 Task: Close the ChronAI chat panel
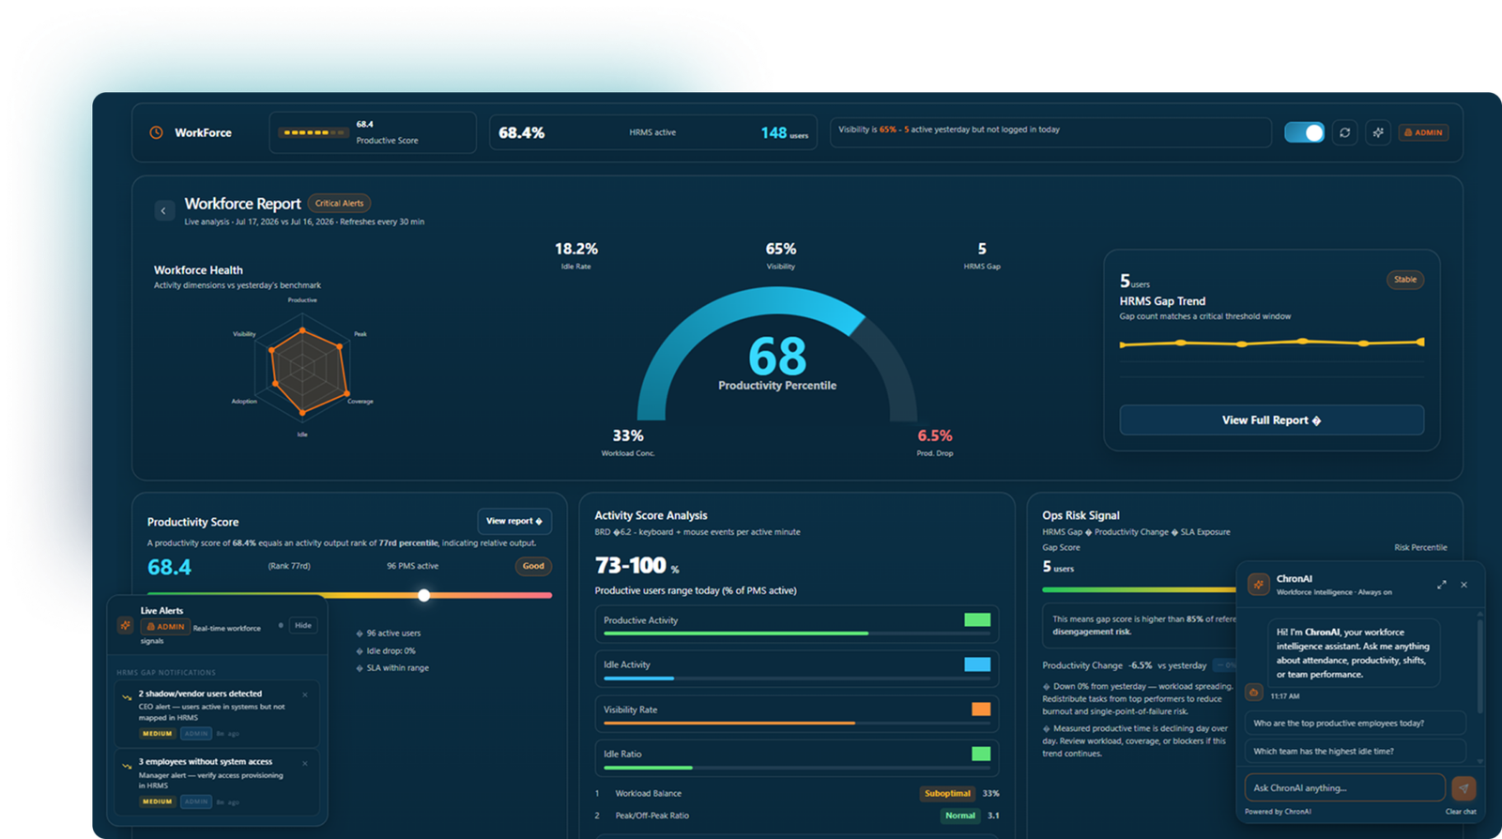(1464, 585)
